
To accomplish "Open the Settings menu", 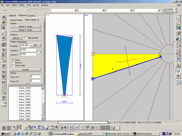I will [45, 5].
